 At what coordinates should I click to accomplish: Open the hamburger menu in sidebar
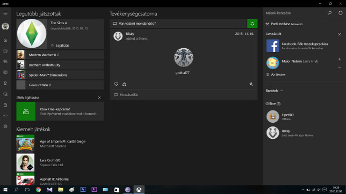[5, 13]
